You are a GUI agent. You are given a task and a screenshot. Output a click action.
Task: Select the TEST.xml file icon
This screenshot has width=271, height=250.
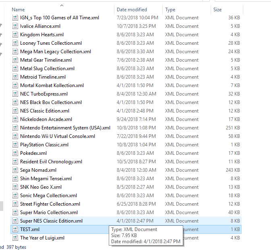click(15, 229)
